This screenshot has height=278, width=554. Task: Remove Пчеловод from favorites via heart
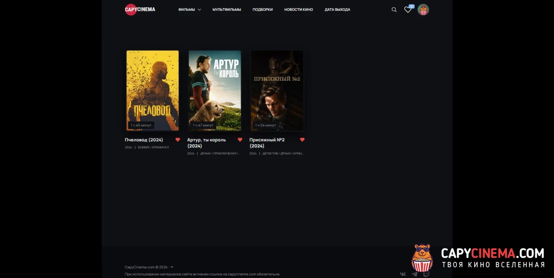coord(178,140)
